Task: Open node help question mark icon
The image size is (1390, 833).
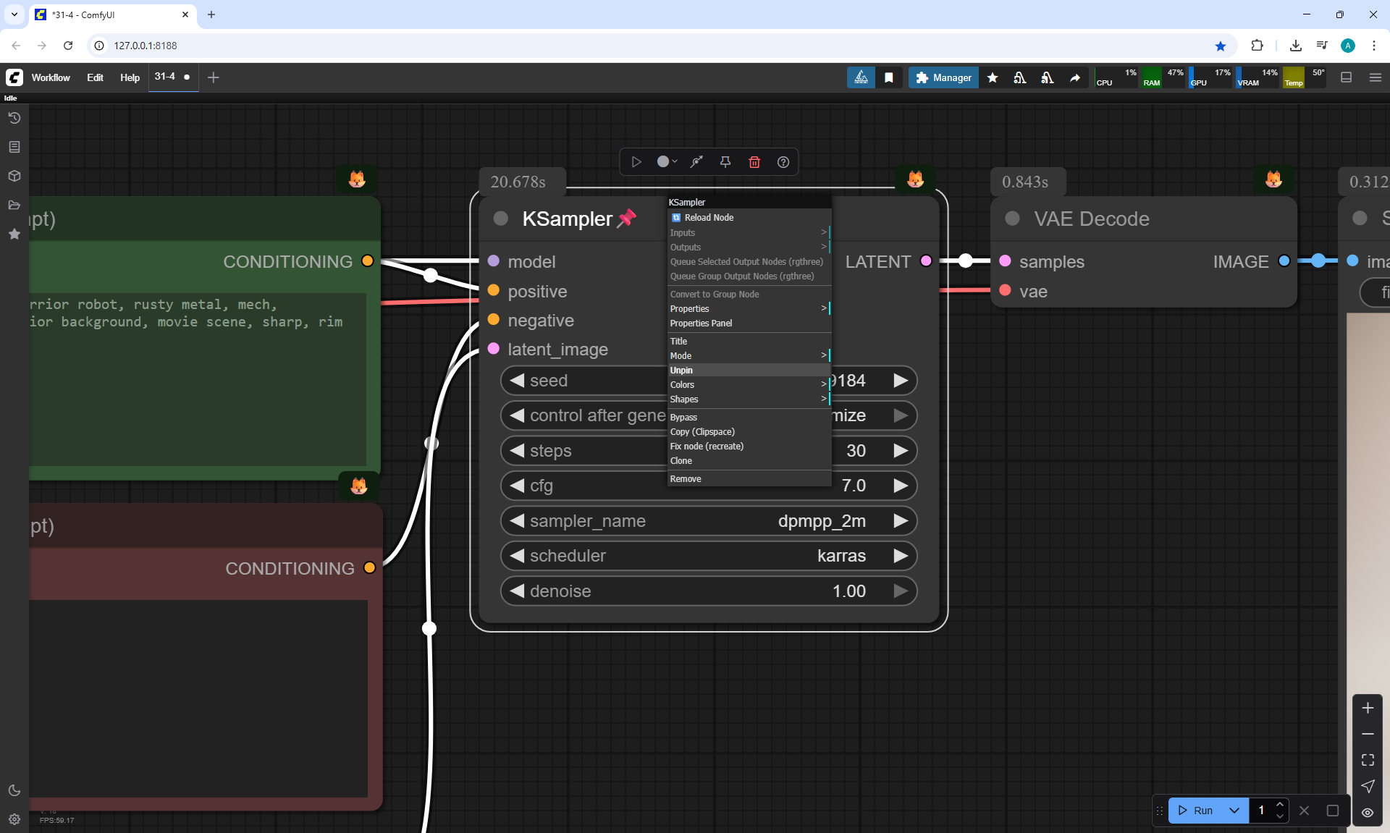Action: (783, 162)
